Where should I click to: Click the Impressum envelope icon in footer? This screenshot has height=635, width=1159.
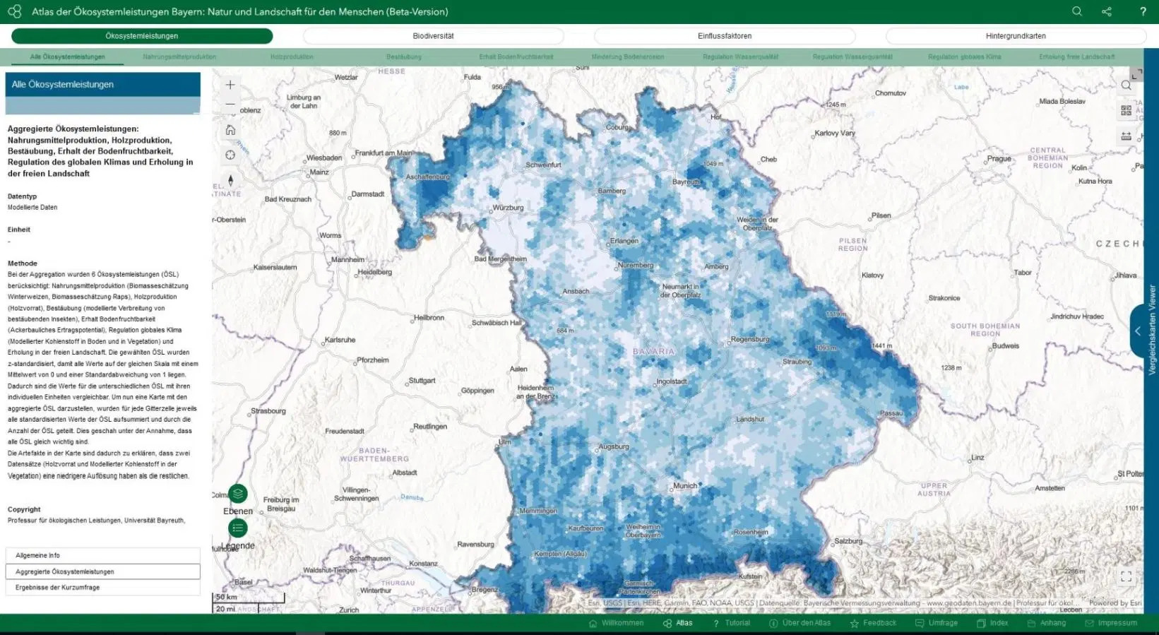click(1089, 624)
